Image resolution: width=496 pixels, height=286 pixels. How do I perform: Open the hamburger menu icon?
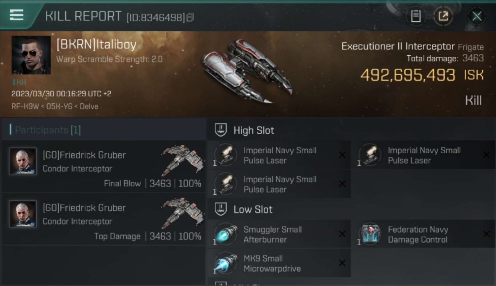pos(16,15)
